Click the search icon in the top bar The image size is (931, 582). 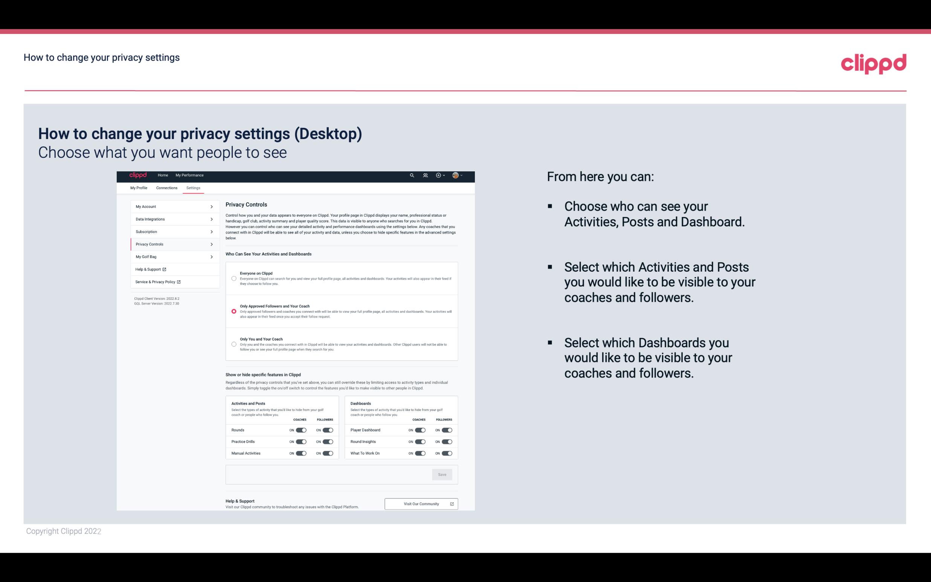click(x=412, y=175)
